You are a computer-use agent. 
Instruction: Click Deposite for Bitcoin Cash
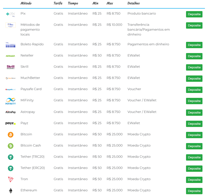pyautogui.click(x=194, y=146)
